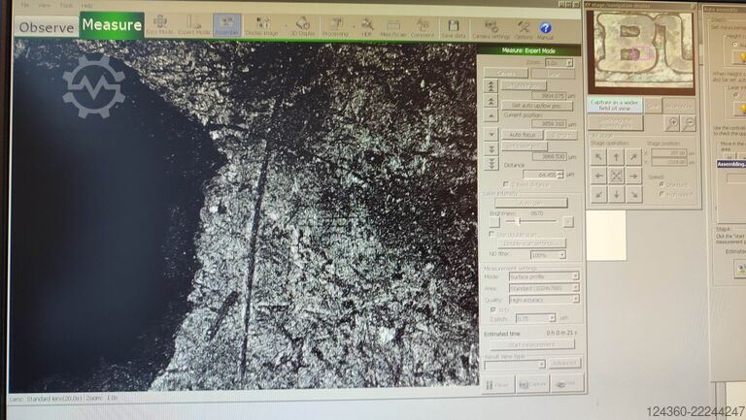Open the Options tools icon
Screen dimensions: 746x420
click(x=524, y=29)
